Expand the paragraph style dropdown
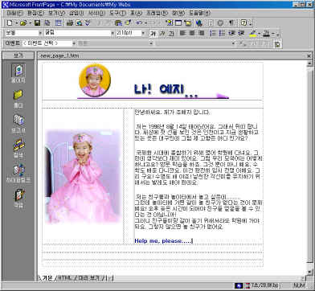Viewport: 315px width, 291px height. pyautogui.click(x=40, y=33)
